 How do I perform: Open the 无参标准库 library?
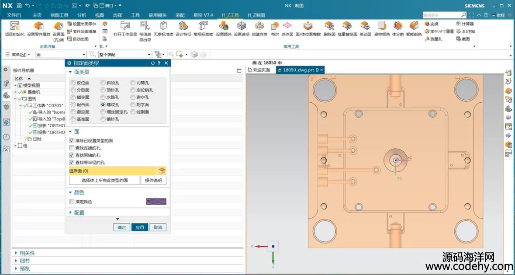[x=163, y=28]
